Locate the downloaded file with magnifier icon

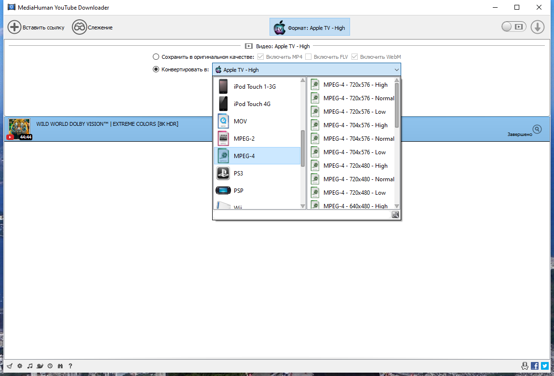(x=537, y=129)
